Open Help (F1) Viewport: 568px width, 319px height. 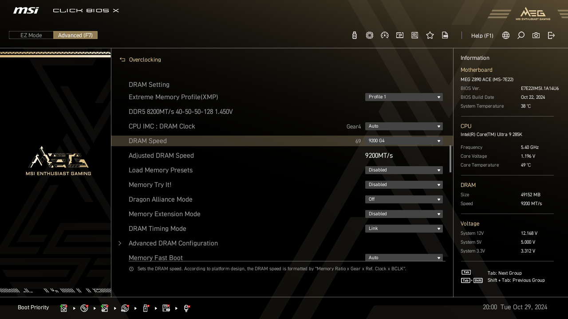pos(482,35)
